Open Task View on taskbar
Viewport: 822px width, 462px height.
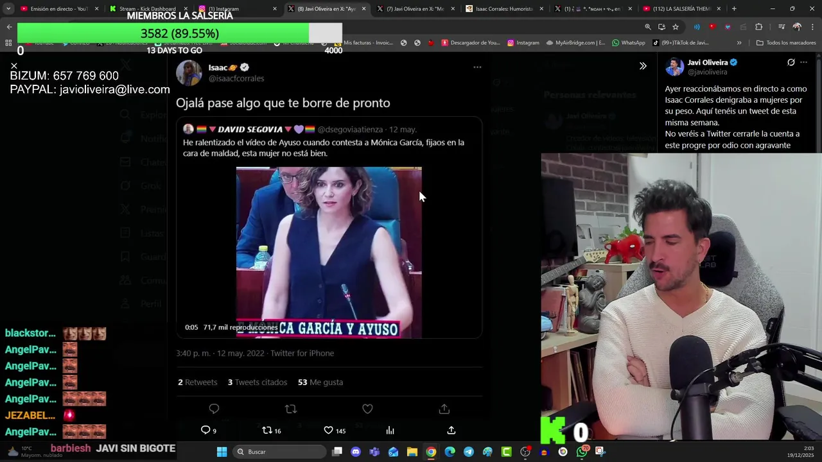pyautogui.click(x=337, y=452)
